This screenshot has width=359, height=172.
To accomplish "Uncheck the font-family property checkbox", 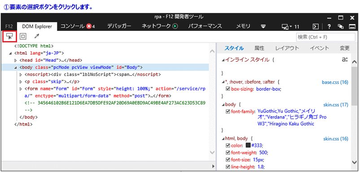I will coord(228,111).
